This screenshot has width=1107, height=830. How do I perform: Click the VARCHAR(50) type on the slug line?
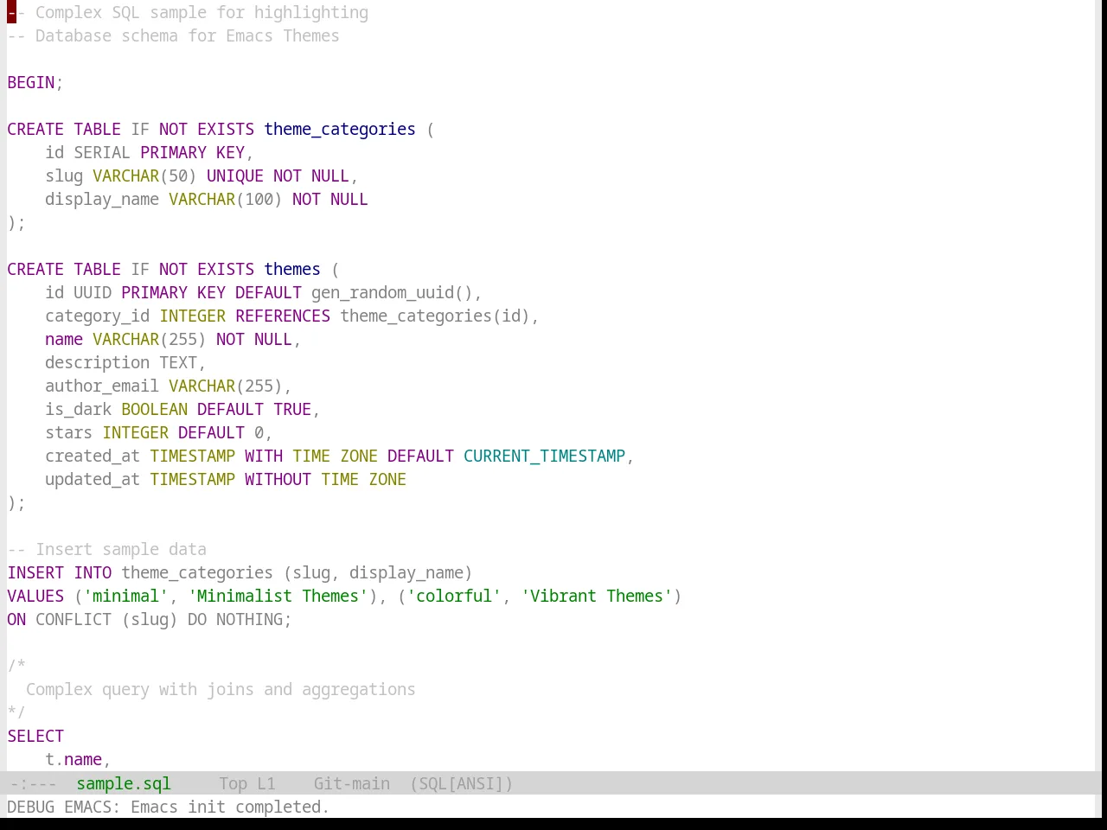coord(144,176)
